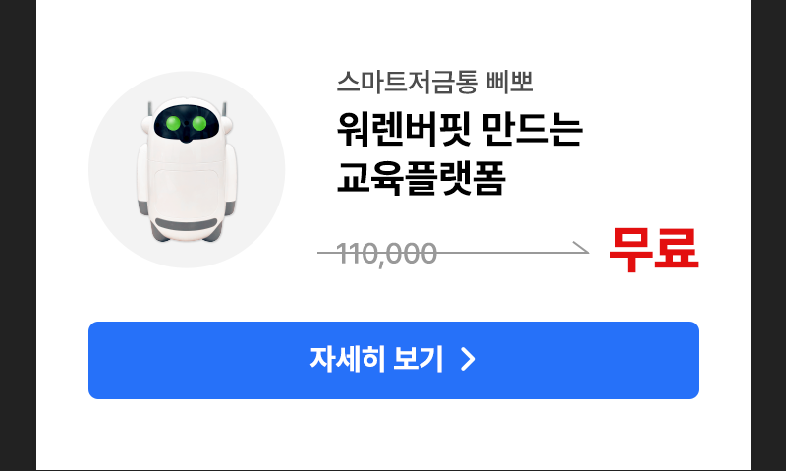This screenshot has height=471, width=786.
Task: Click the chevron arrow inside the blue button
Action: coord(468,360)
